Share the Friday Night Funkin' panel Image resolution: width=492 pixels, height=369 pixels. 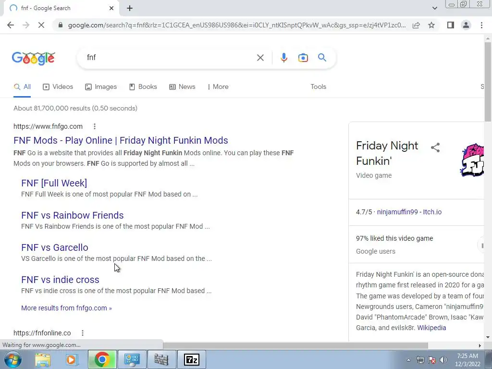coord(435,148)
